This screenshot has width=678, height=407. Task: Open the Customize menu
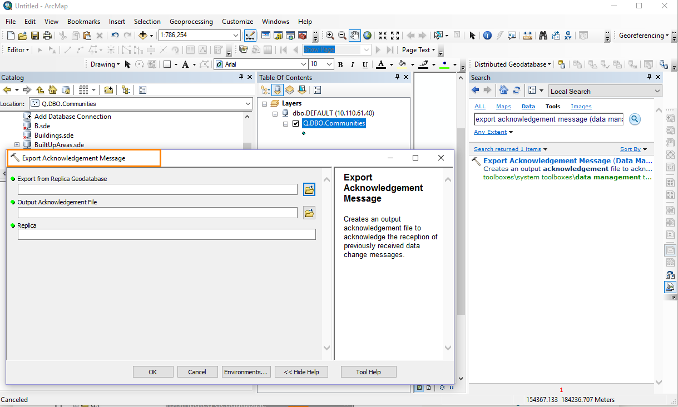click(237, 22)
